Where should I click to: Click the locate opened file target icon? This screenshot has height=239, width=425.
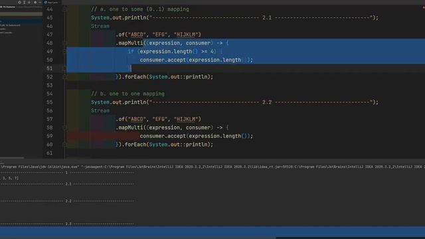click(x=19, y=2)
